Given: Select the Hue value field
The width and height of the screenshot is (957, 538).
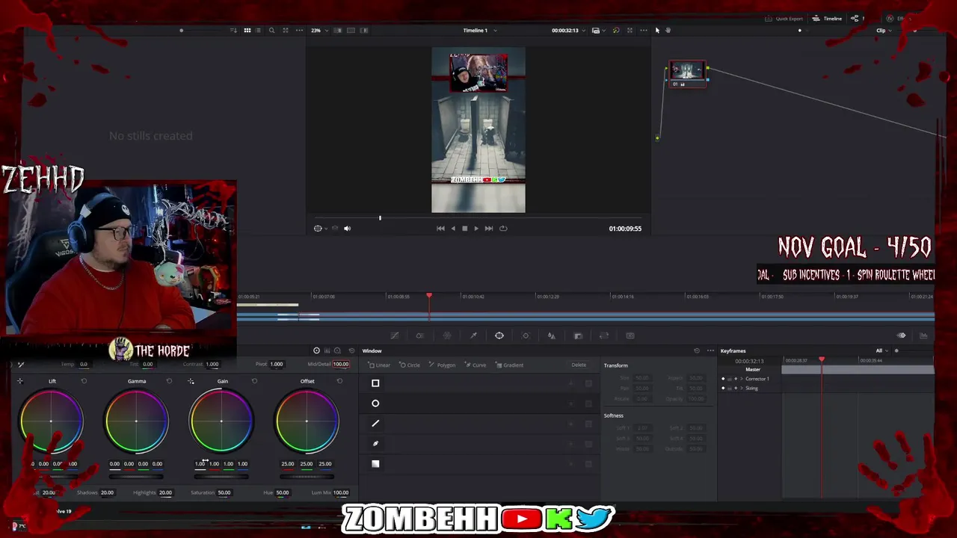Looking at the screenshot, I should tap(282, 492).
